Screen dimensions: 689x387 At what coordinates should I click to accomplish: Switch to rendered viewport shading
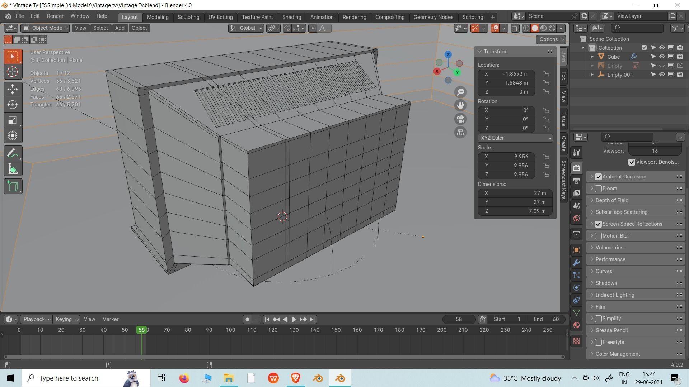coord(552,28)
